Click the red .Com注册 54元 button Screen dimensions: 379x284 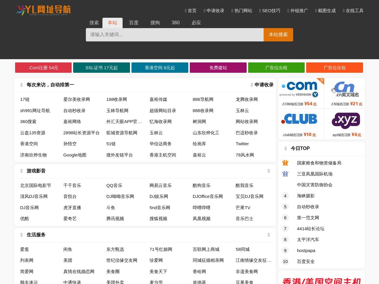click(x=43, y=68)
